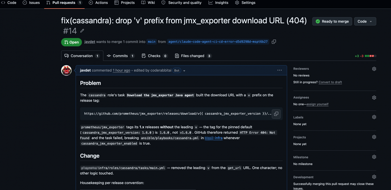This screenshot has width=391, height=190.
Task: Expand the Code dropdown button
Action: 365,21
